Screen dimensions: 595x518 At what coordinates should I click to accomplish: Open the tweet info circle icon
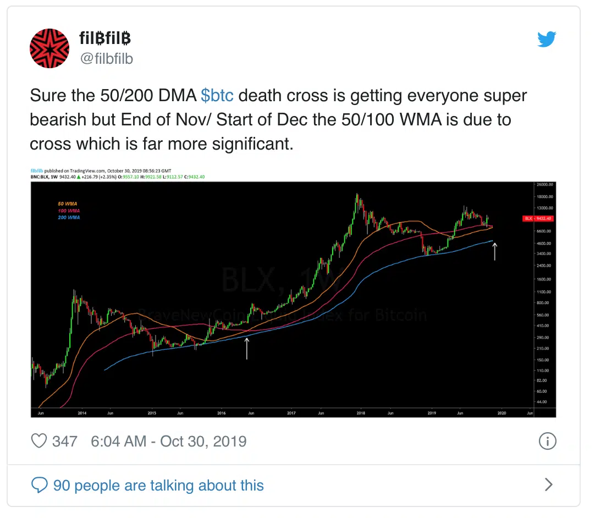[547, 441]
